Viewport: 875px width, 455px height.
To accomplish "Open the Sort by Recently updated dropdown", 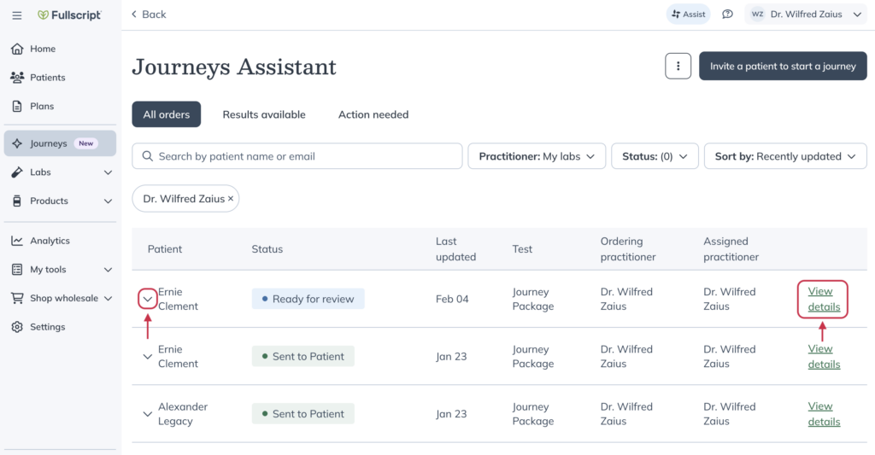I will (785, 156).
